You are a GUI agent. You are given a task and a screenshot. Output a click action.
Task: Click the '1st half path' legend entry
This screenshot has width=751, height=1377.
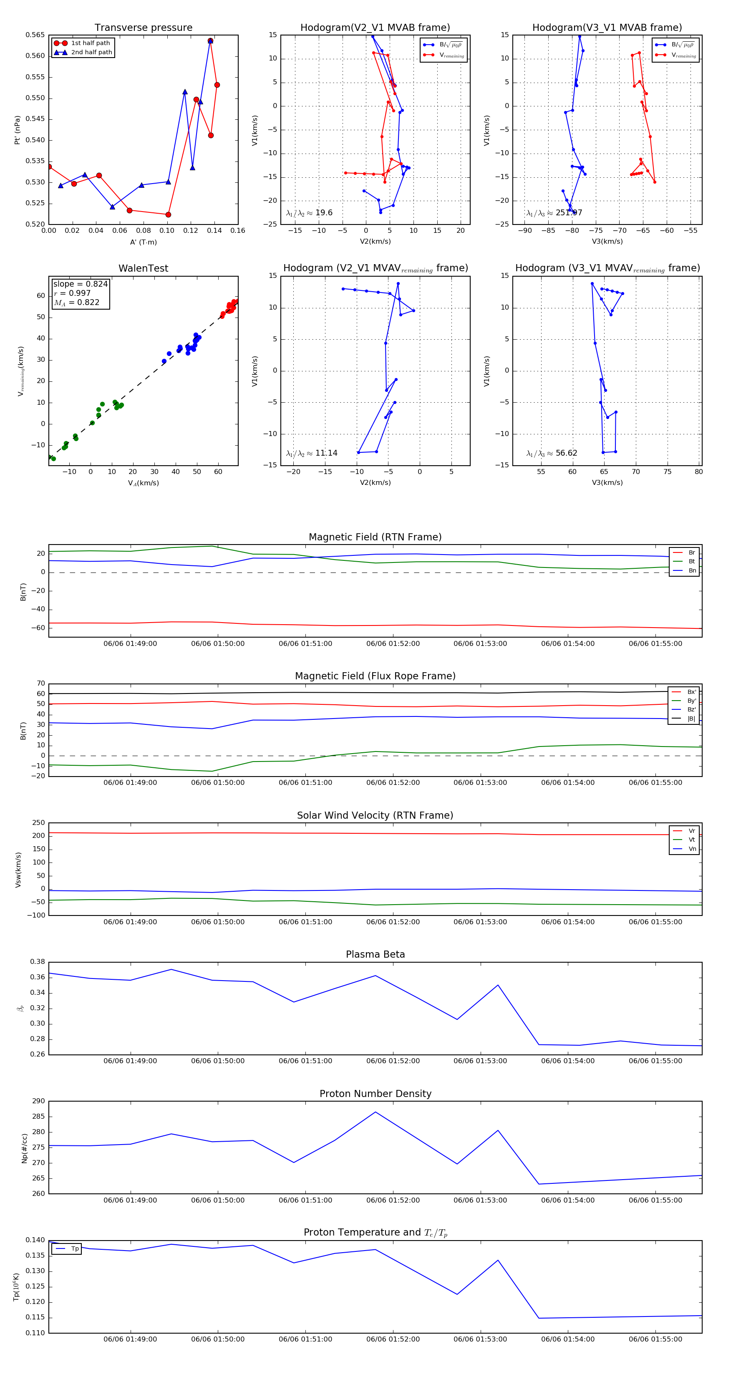(83, 43)
